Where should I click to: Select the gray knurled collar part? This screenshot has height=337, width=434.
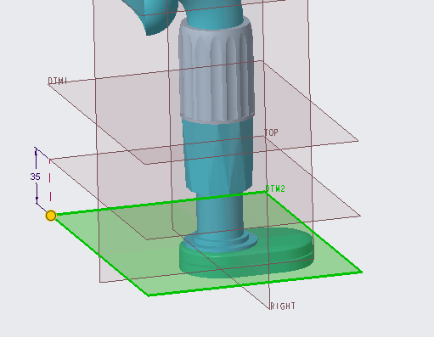tap(217, 70)
